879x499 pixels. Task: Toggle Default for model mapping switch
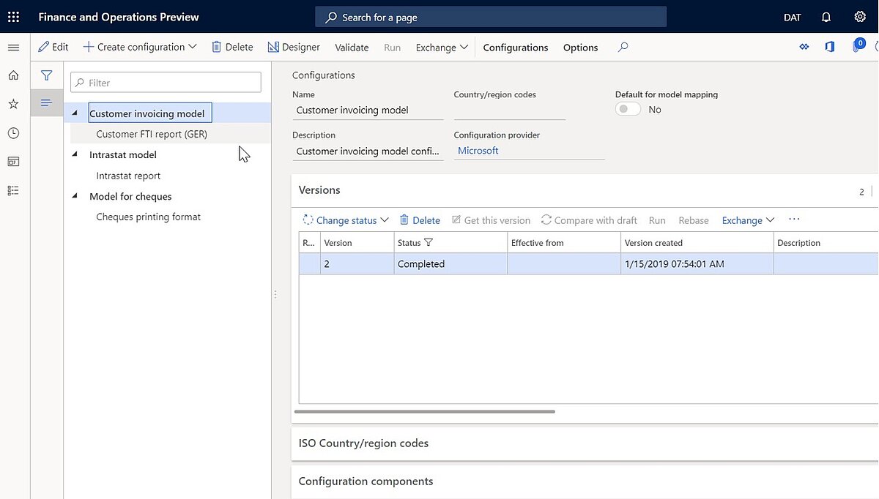(628, 109)
